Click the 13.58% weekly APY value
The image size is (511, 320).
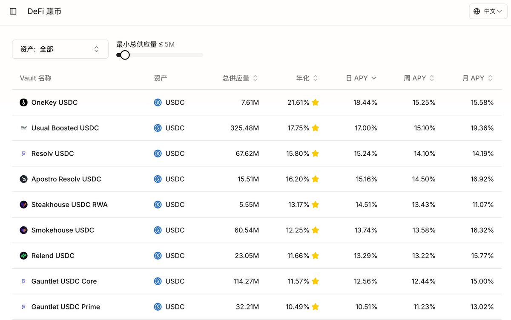tap(424, 230)
